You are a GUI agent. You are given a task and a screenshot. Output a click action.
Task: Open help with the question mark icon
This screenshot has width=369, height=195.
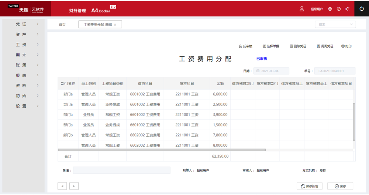click(x=339, y=9)
